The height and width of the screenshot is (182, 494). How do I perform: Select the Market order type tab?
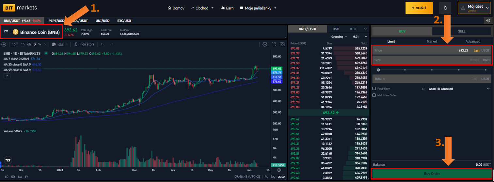tap(432, 41)
